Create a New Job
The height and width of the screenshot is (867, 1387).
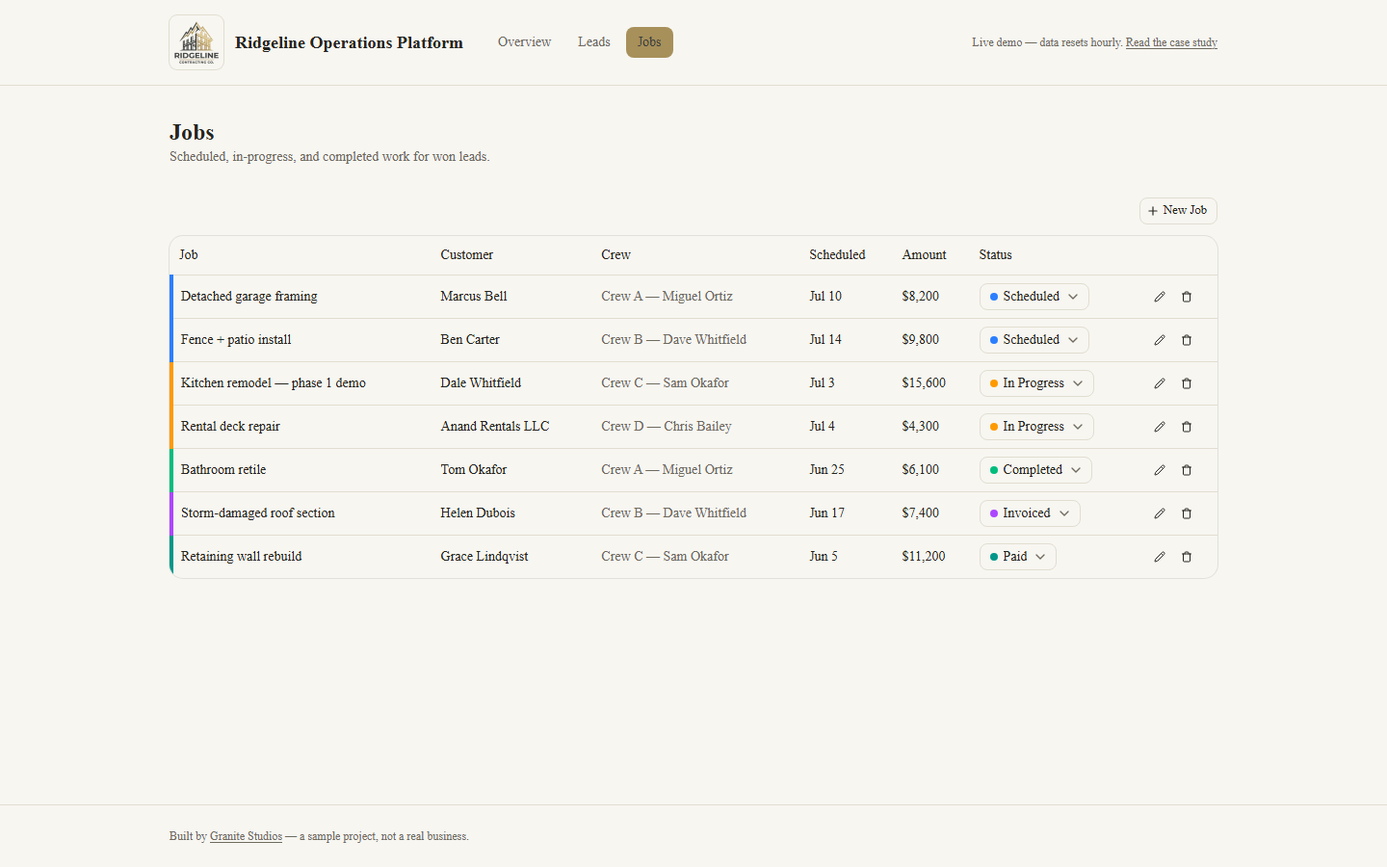pyautogui.click(x=1178, y=211)
